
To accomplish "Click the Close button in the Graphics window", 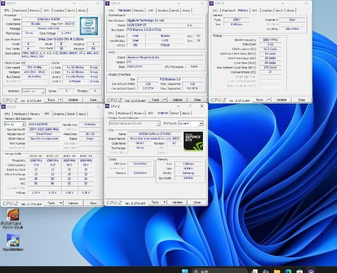I will 197,202.
